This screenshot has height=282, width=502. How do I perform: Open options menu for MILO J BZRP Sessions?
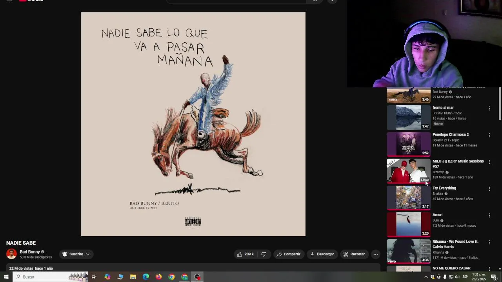click(x=489, y=162)
